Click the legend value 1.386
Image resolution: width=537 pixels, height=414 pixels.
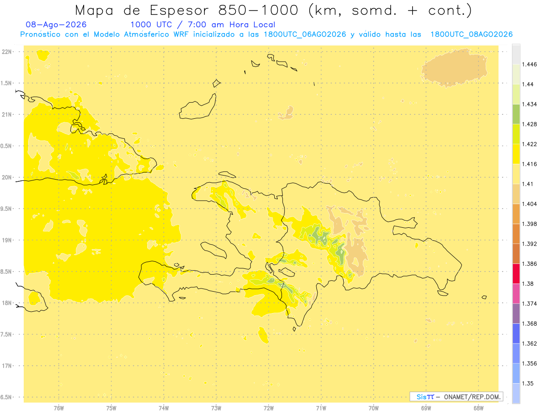(x=529, y=264)
